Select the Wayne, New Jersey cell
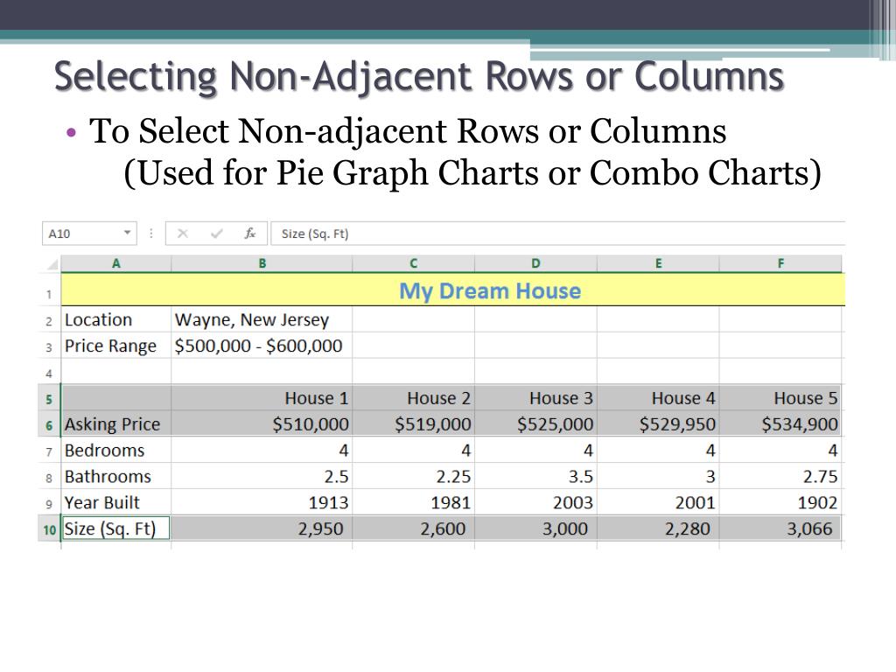 pyautogui.click(x=262, y=320)
